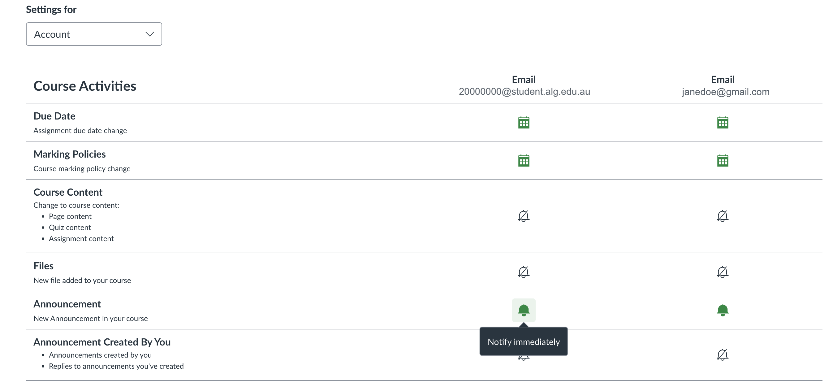Viewport: 833px width, 387px height.
Task: Click the Due Date row title
Action: click(54, 116)
